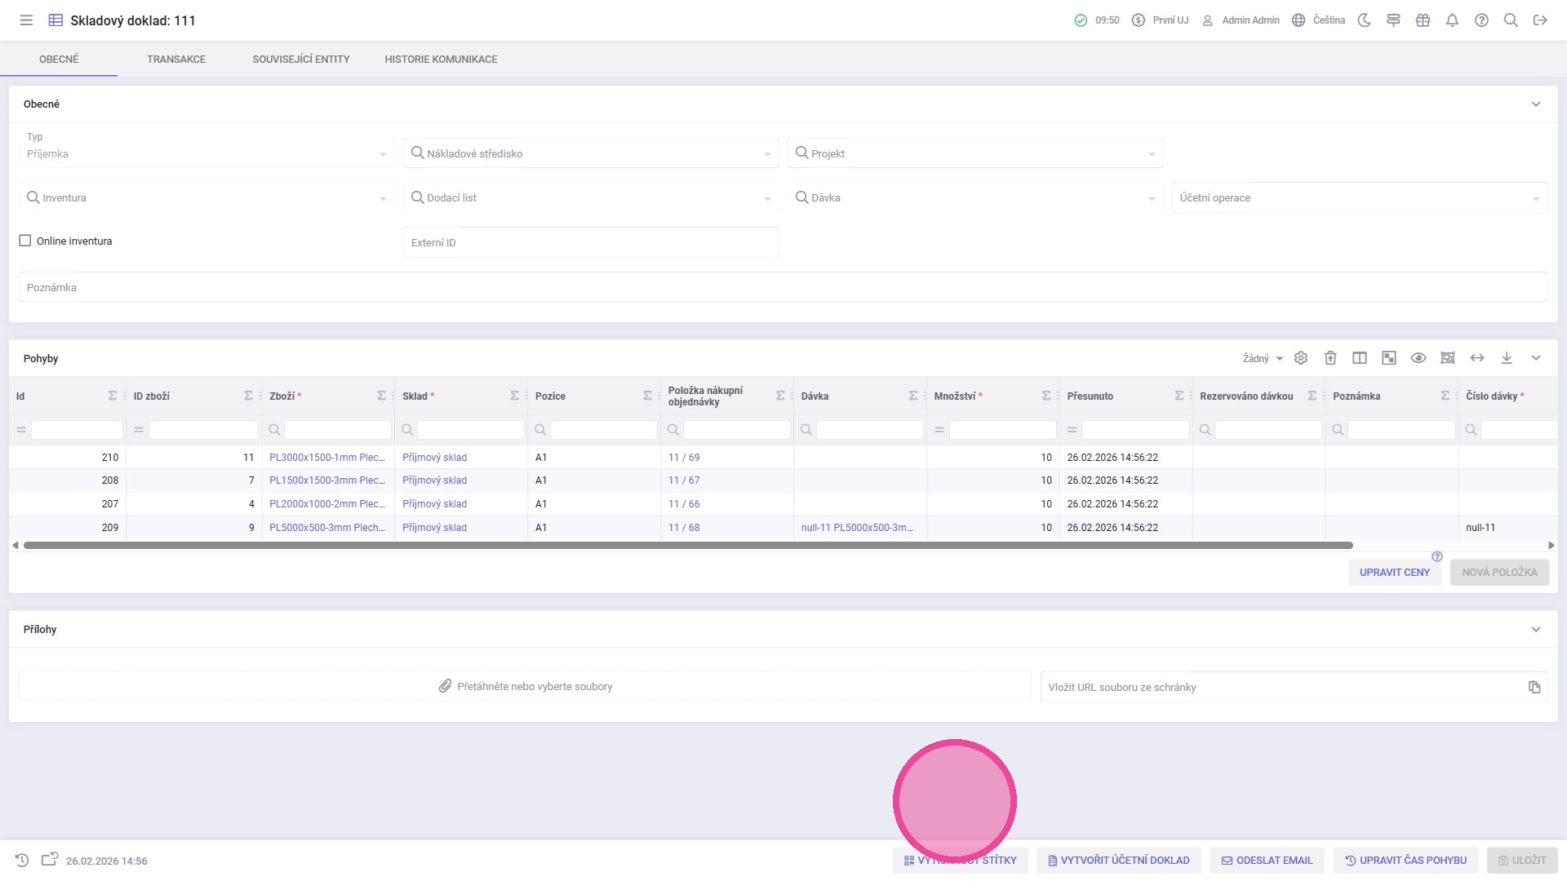Viewport: 1567px width, 881px height.
Task: Switch to the TRANSAKCE tab
Action: (x=176, y=60)
